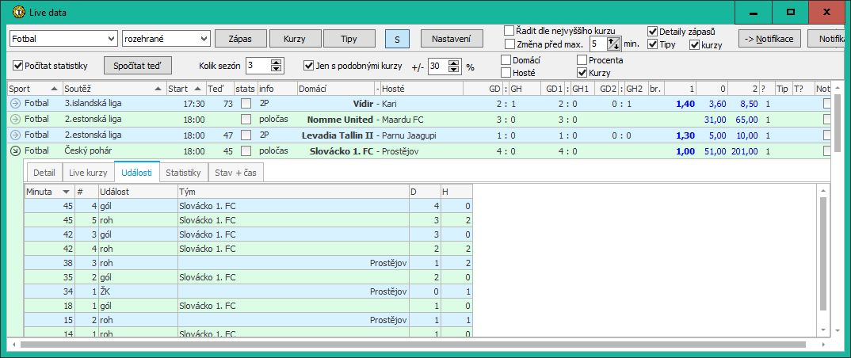Expand the Levadia Tallin II row arrow icon
The width and height of the screenshot is (851, 358).
tap(14, 135)
